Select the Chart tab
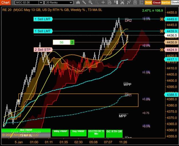Screen dimensions: 179x146 click(5, 2)
